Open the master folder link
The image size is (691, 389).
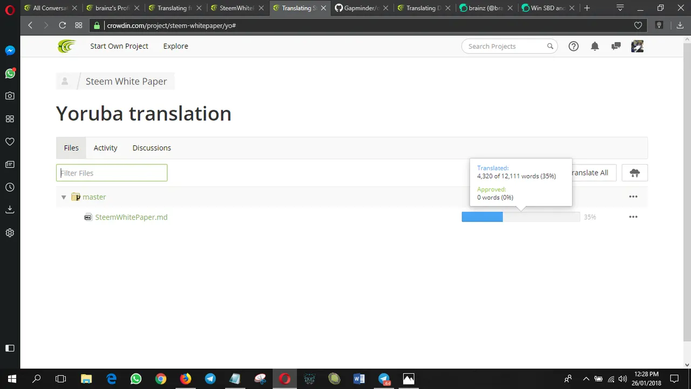[x=94, y=197]
